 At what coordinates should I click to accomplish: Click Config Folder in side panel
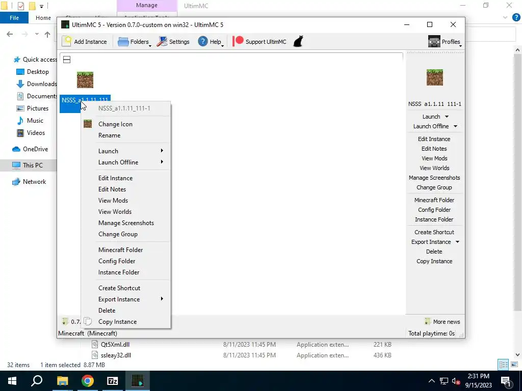(x=434, y=209)
